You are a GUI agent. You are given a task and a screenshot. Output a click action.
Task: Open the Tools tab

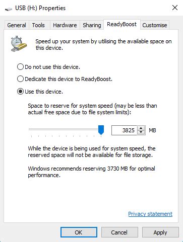[38, 25]
